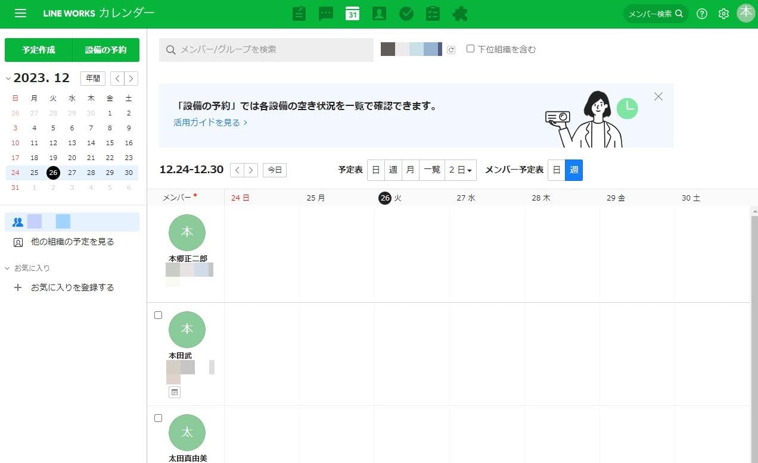Select December 26 in mini calendar

pos(53,173)
